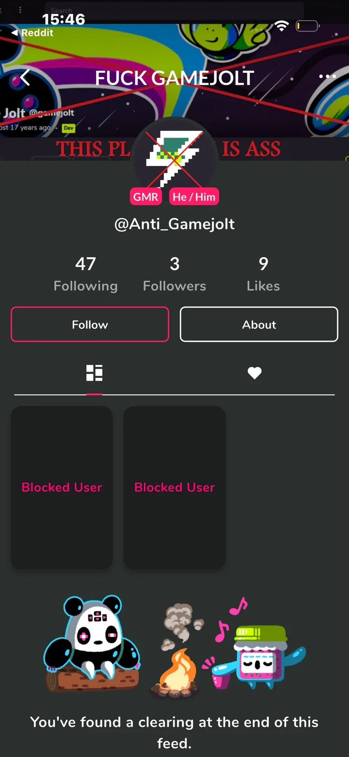This screenshot has height=757, width=349.
Task: Open the About section
Action: [259, 325]
